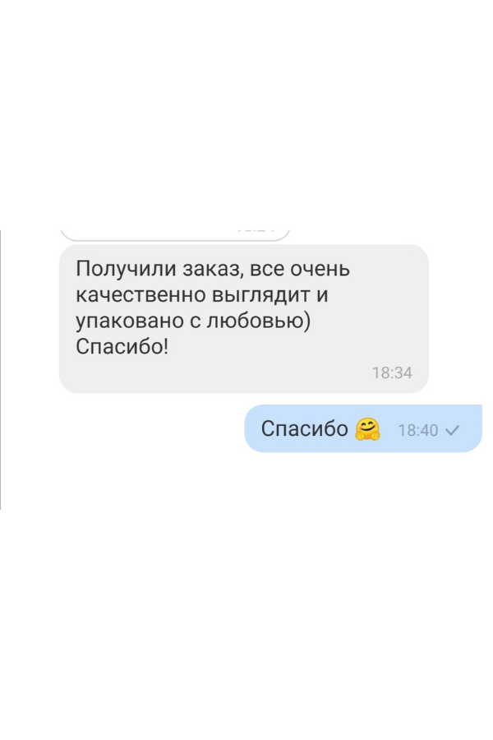Click Спасибо! in the gray message
The height and width of the screenshot is (740, 493).
(x=122, y=346)
